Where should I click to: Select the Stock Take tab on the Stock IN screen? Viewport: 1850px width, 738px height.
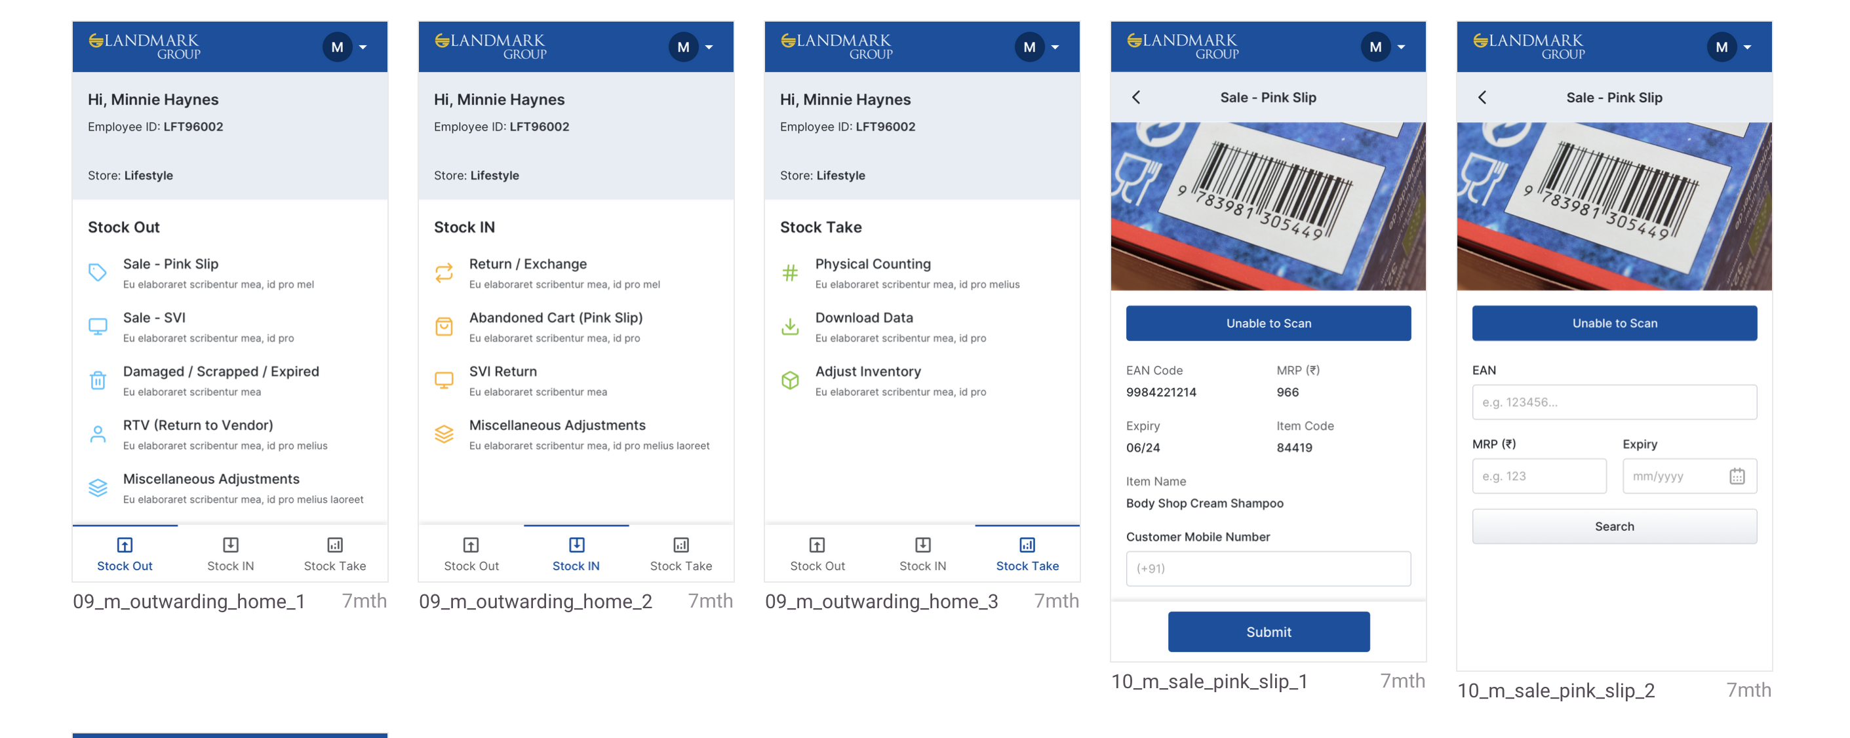coord(680,553)
